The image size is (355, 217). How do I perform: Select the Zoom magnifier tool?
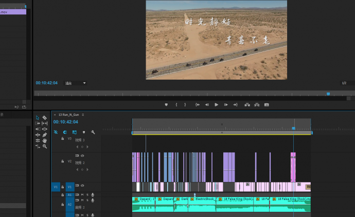(x=45, y=147)
